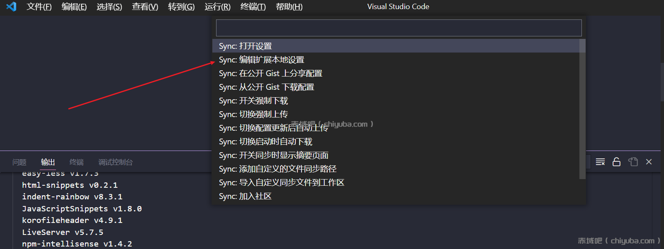The height and width of the screenshot is (249, 664).
Task: Open the output channel dropdown beside clear icon
Action: click(588, 162)
